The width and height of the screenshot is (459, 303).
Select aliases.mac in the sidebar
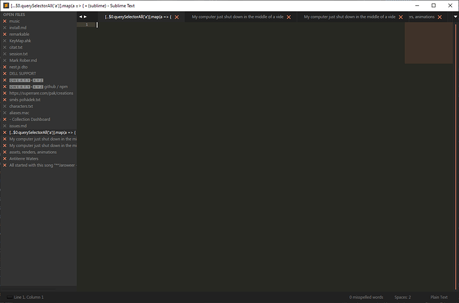[x=19, y=113]
